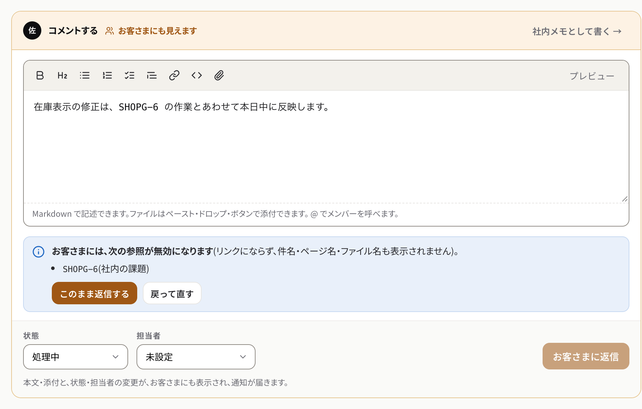Insert a bulleted list
Image resolution: width=642 pixels, height=409 pixels.
click(85, 75)
